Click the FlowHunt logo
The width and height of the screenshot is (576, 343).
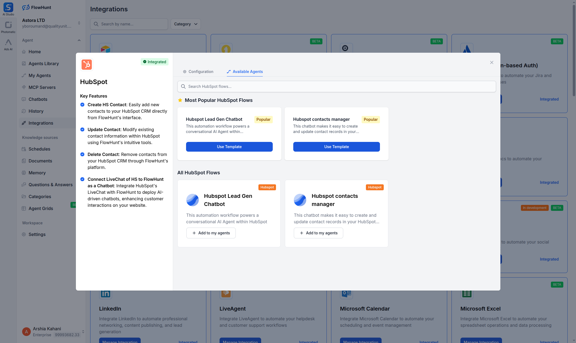(x=36, y=7)
